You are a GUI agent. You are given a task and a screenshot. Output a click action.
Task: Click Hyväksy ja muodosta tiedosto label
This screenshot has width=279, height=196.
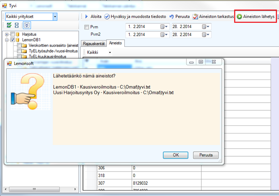pos(138,17)
